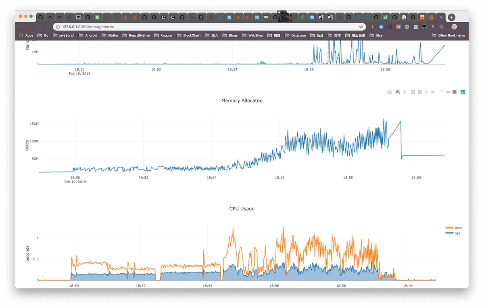Click the orange FE extension icon
The image size is (484, 308).
(x=398, y=27)
